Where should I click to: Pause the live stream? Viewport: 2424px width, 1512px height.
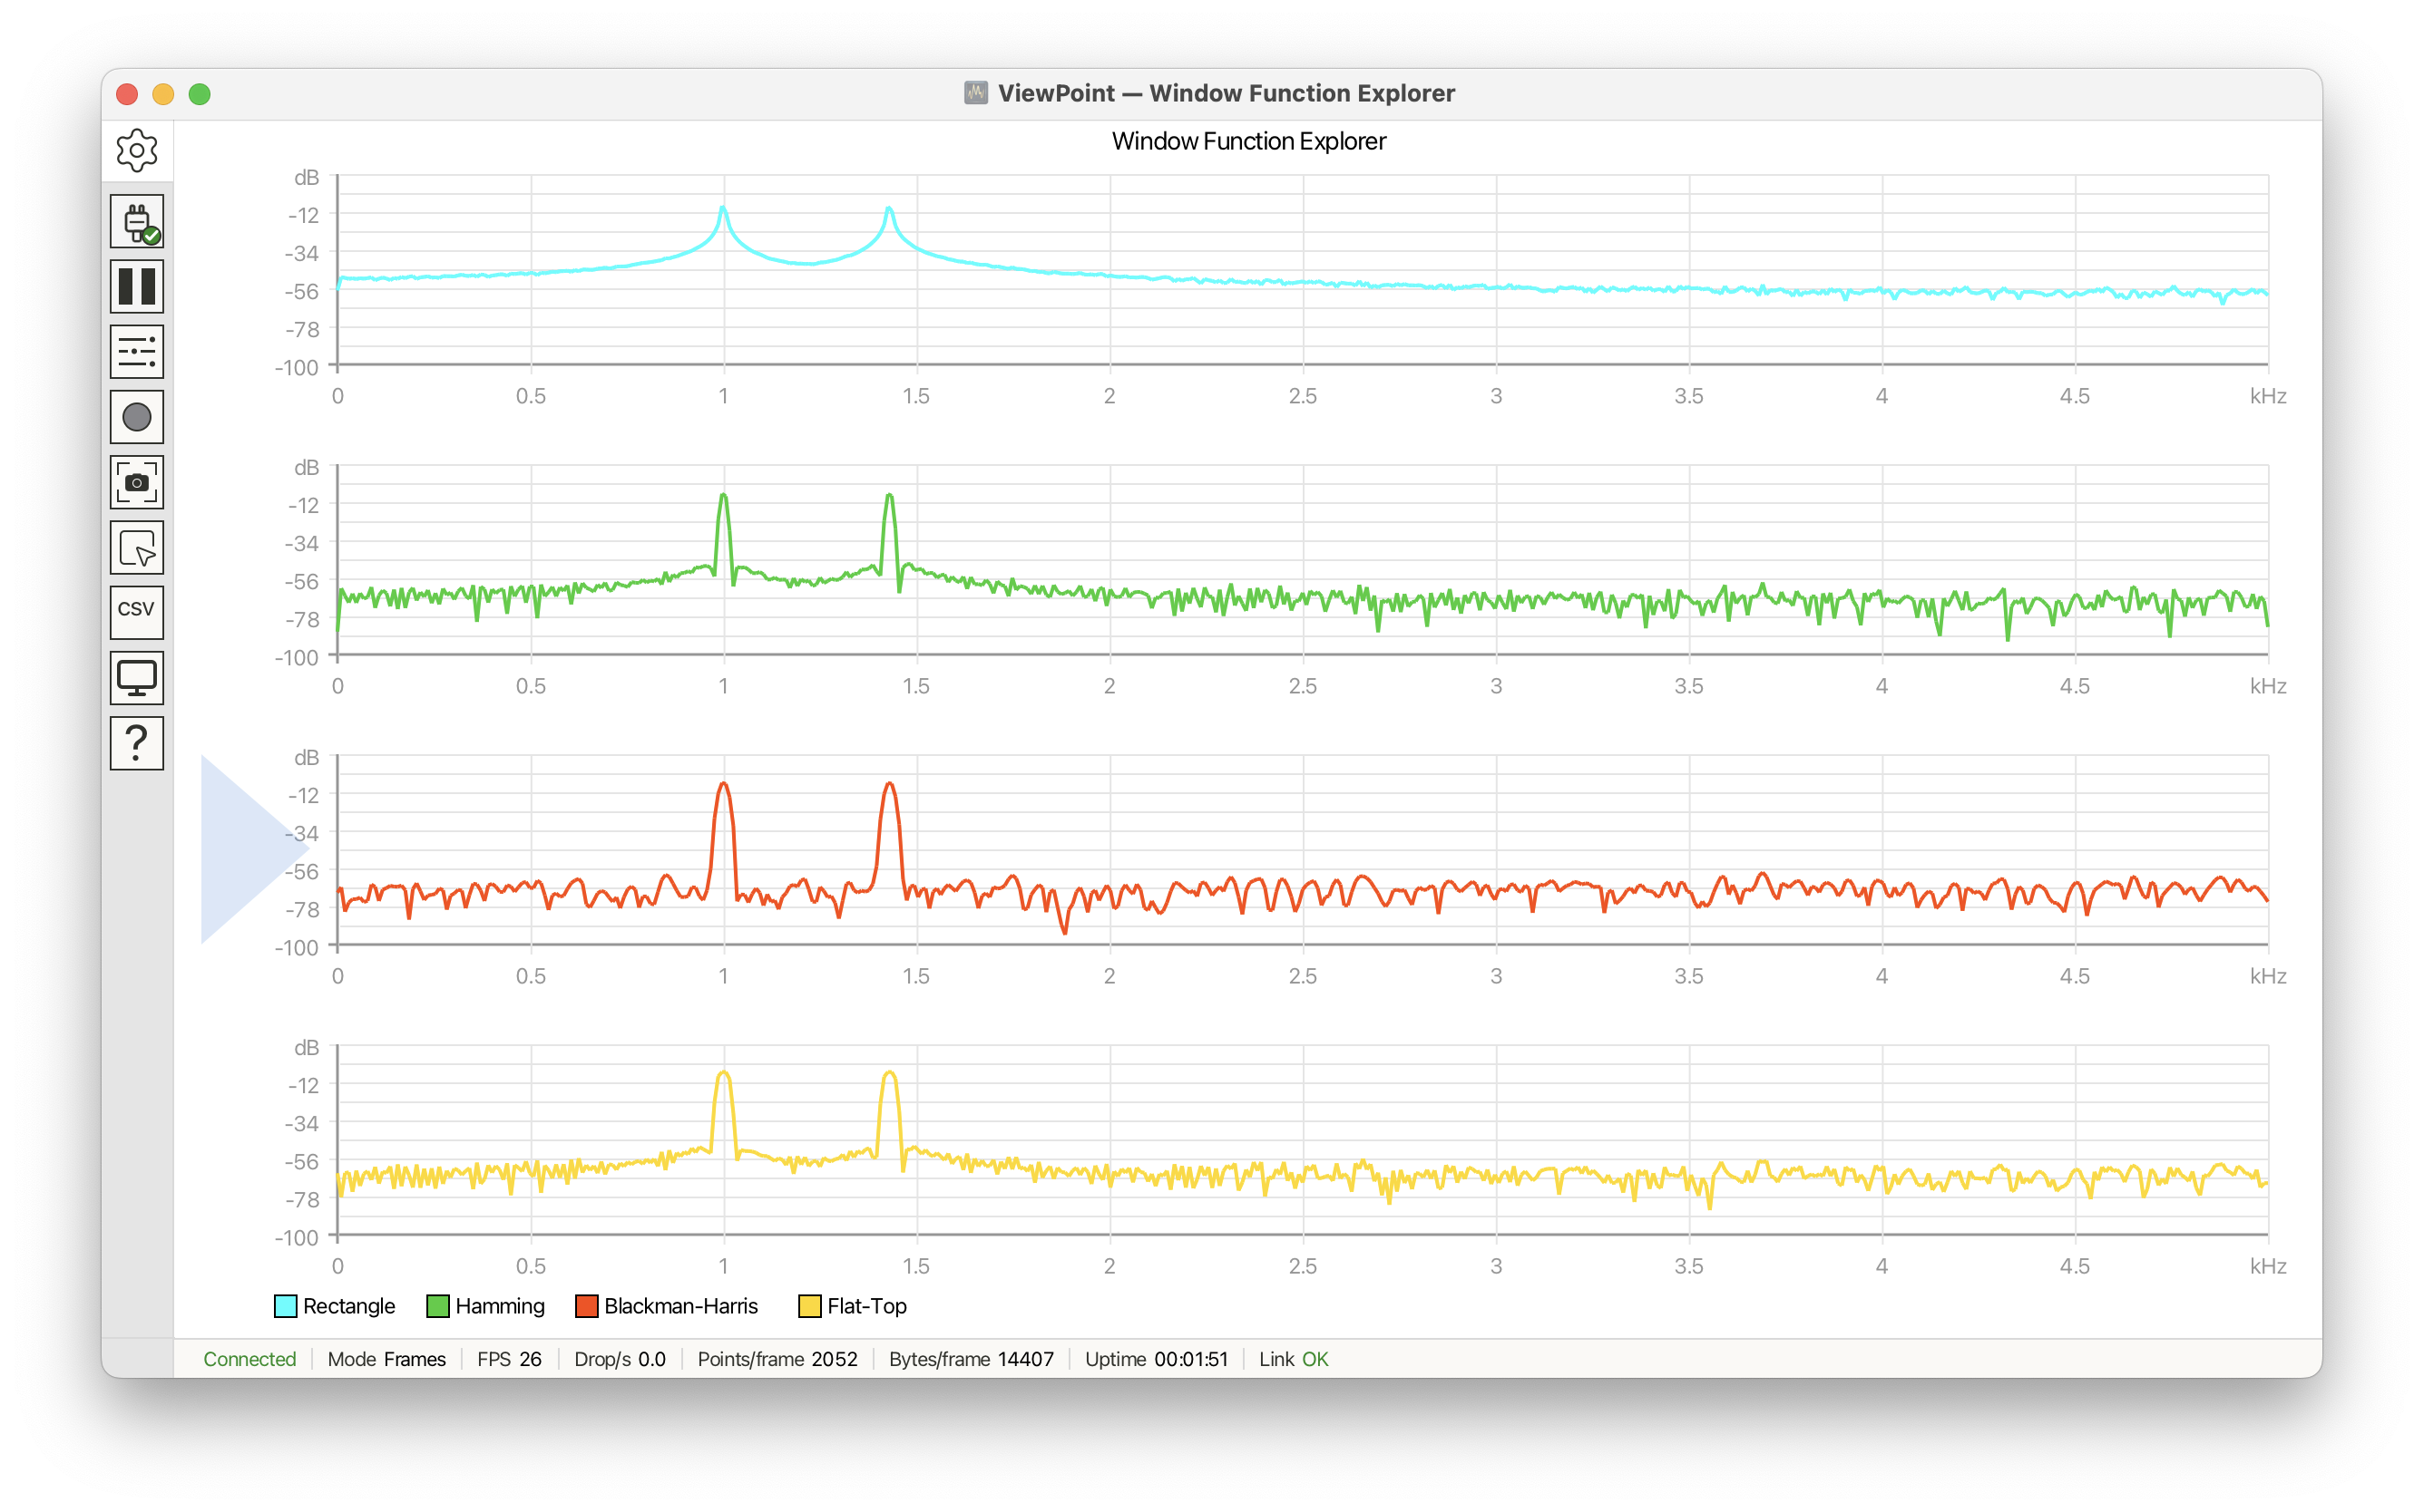click(137, 286)
